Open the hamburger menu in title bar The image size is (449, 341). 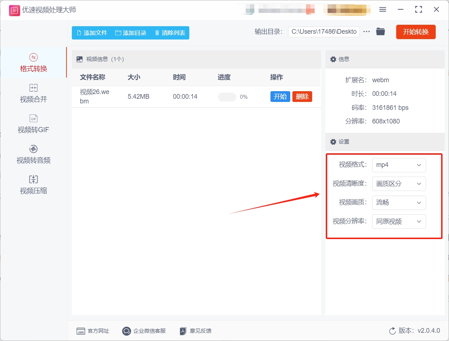[383, 10]
